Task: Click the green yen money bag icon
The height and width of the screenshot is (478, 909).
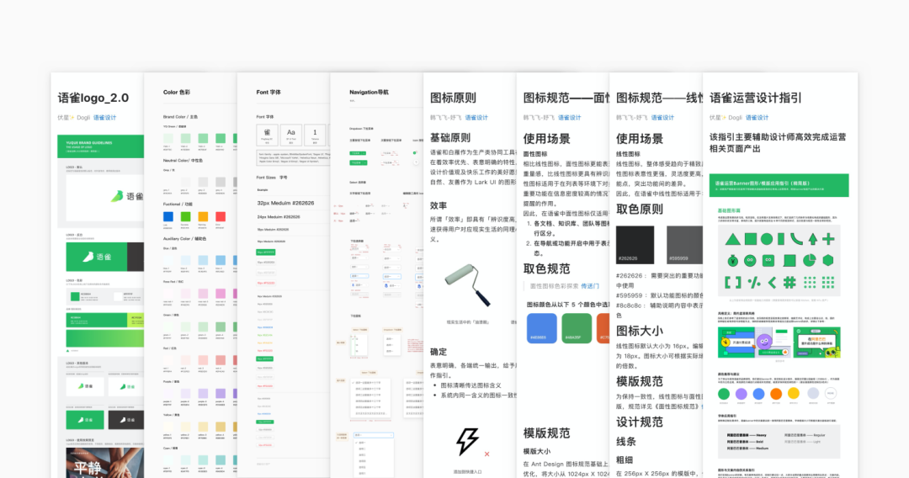Action: point(732,261)
